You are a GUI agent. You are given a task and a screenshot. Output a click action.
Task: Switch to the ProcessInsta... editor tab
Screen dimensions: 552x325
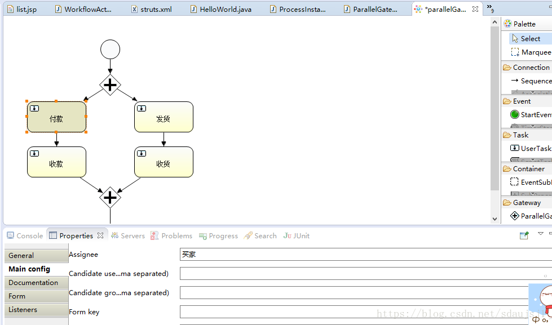coord(298,9)
